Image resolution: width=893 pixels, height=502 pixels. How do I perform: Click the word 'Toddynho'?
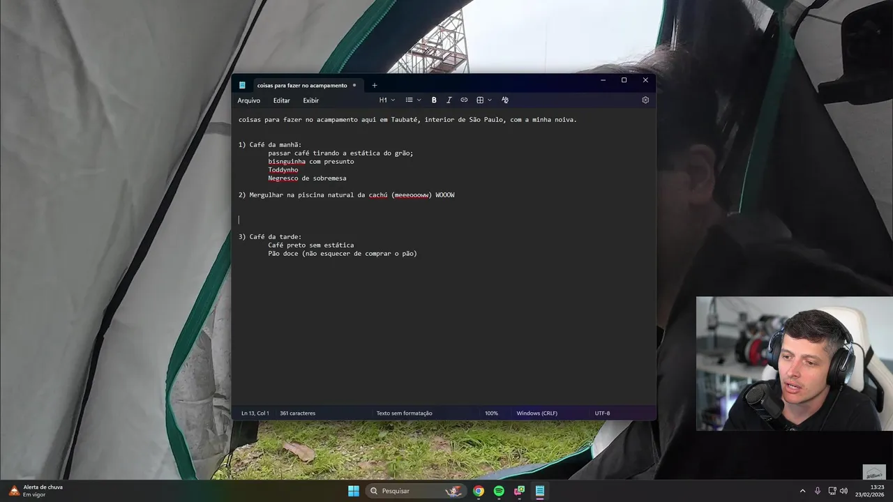(283, 170)
